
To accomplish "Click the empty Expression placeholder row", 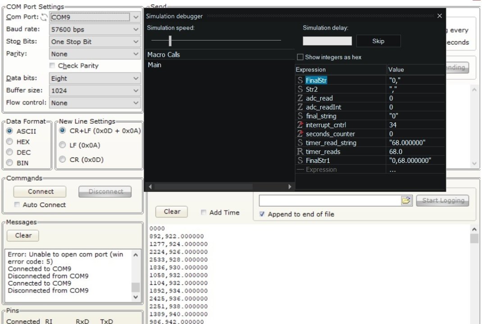I will pyautogui.click(x=370, y=170).
